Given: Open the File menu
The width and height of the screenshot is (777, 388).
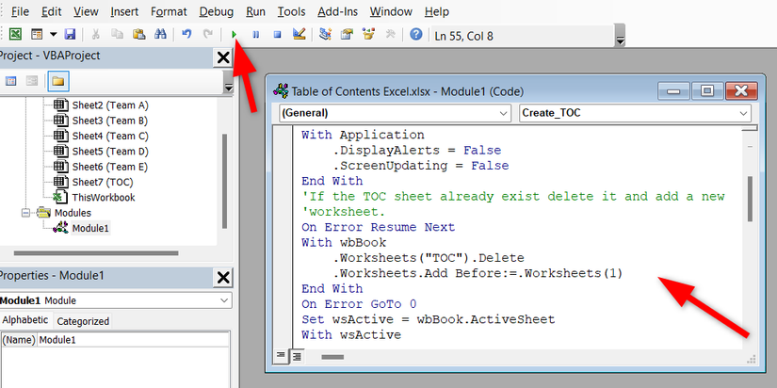Looking at the screenshot, I should click(x=20, y=11).
